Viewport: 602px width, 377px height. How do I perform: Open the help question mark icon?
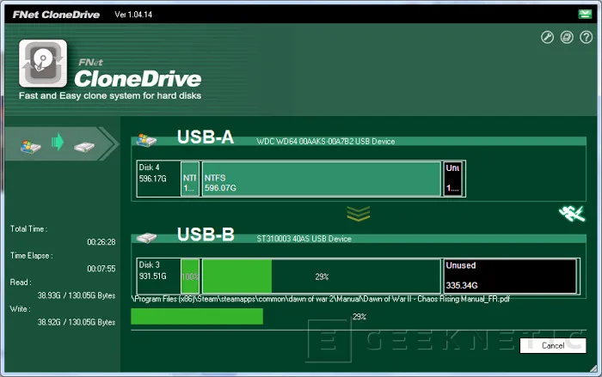(x=587, y=37)
